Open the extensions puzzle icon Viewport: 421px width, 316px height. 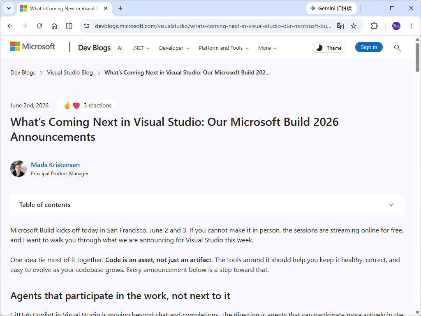point(374,26)
